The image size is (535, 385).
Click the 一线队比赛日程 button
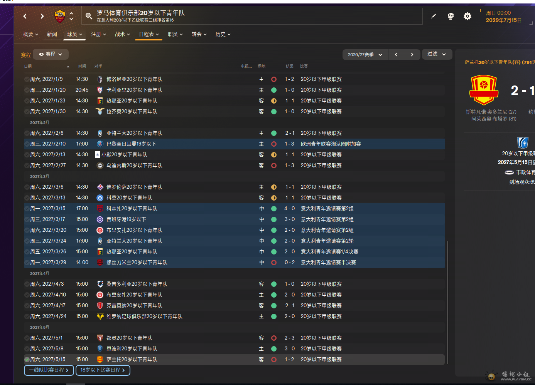(x=49, y=370)
